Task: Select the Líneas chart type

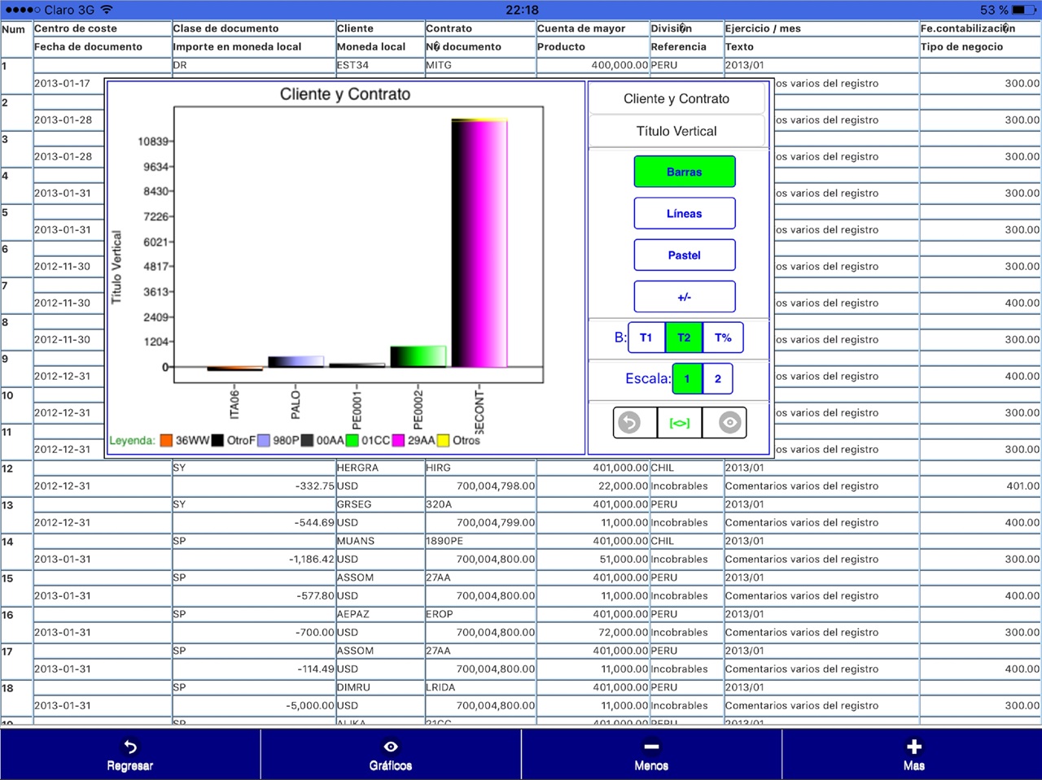Action: [x=685, y=213]
